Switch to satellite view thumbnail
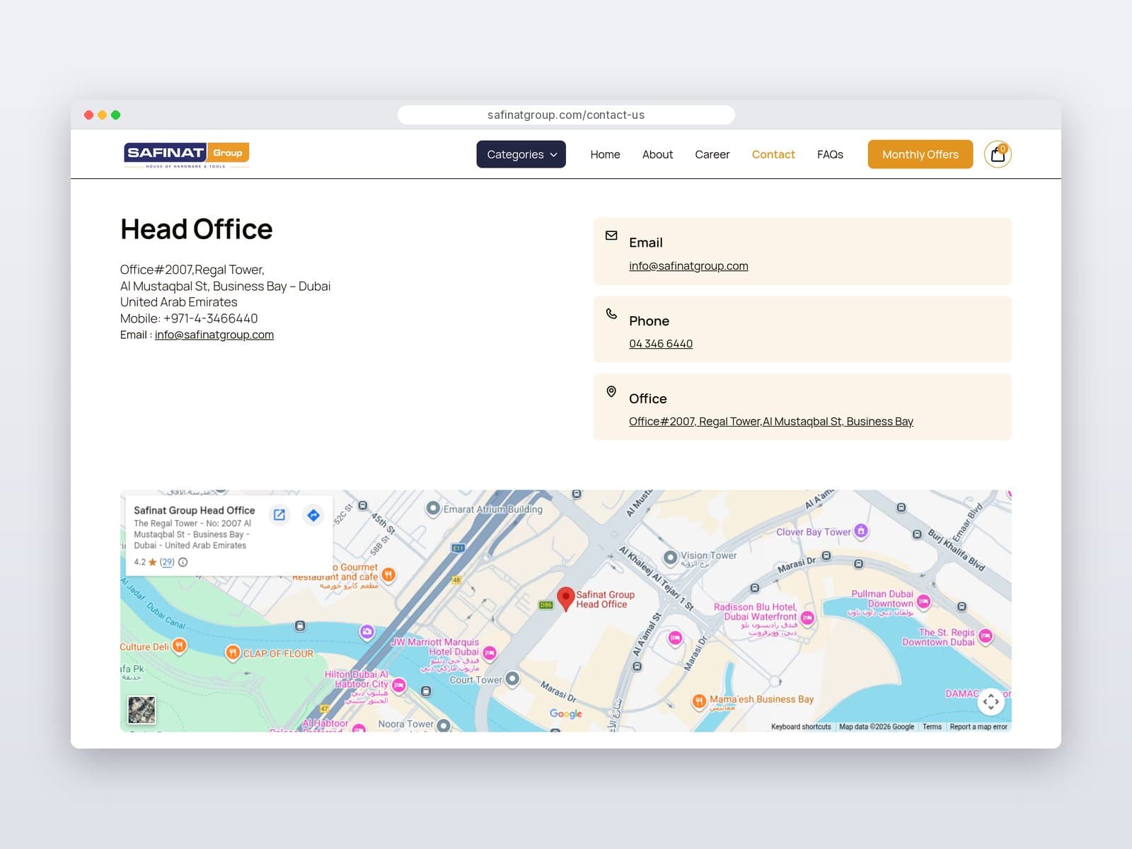This screenshot has width=1132, height=849. click(x=141, y=710)
